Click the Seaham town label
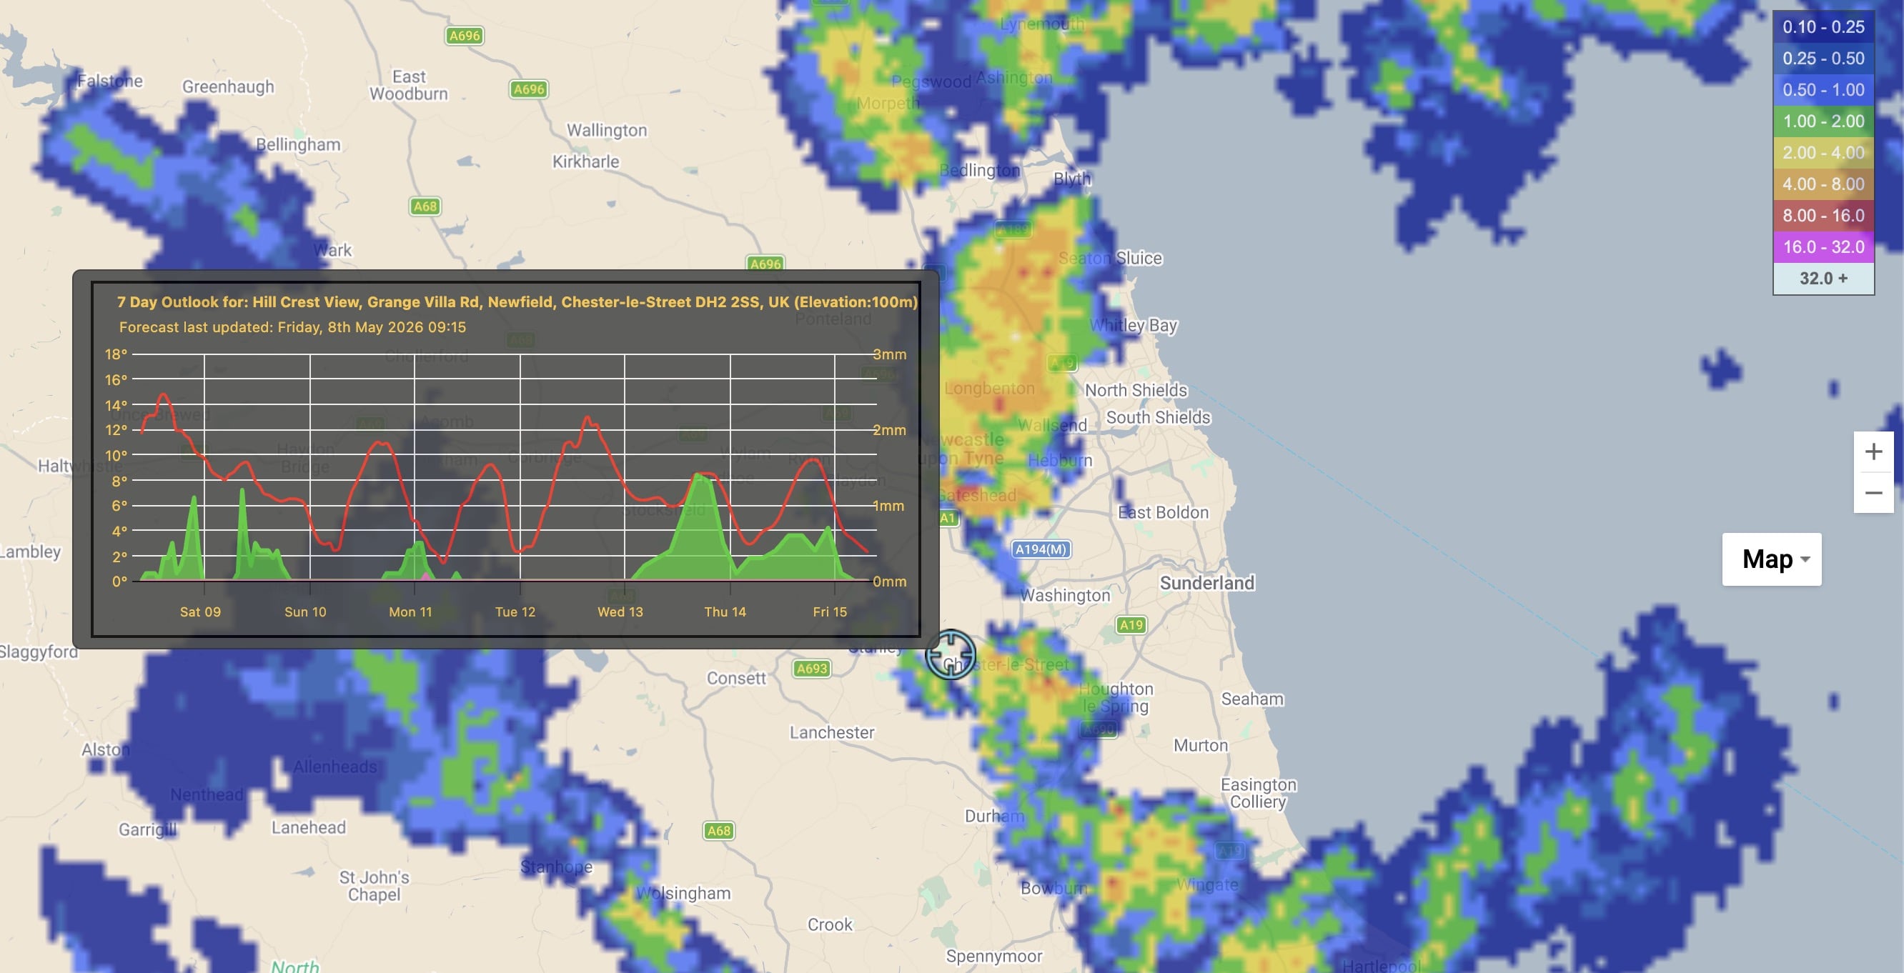1904x973 pixels. tap(1252, 699)
